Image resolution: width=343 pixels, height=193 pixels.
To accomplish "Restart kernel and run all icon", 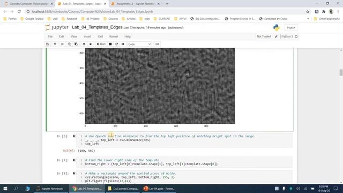I will pos(123,44).
